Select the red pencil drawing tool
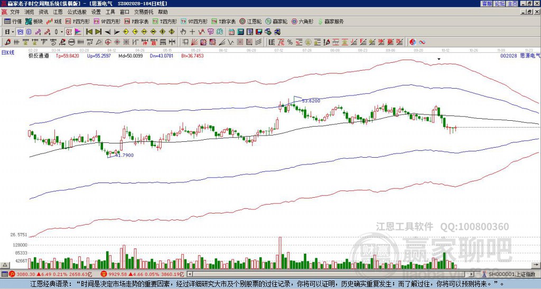 (x=7, y=42)
